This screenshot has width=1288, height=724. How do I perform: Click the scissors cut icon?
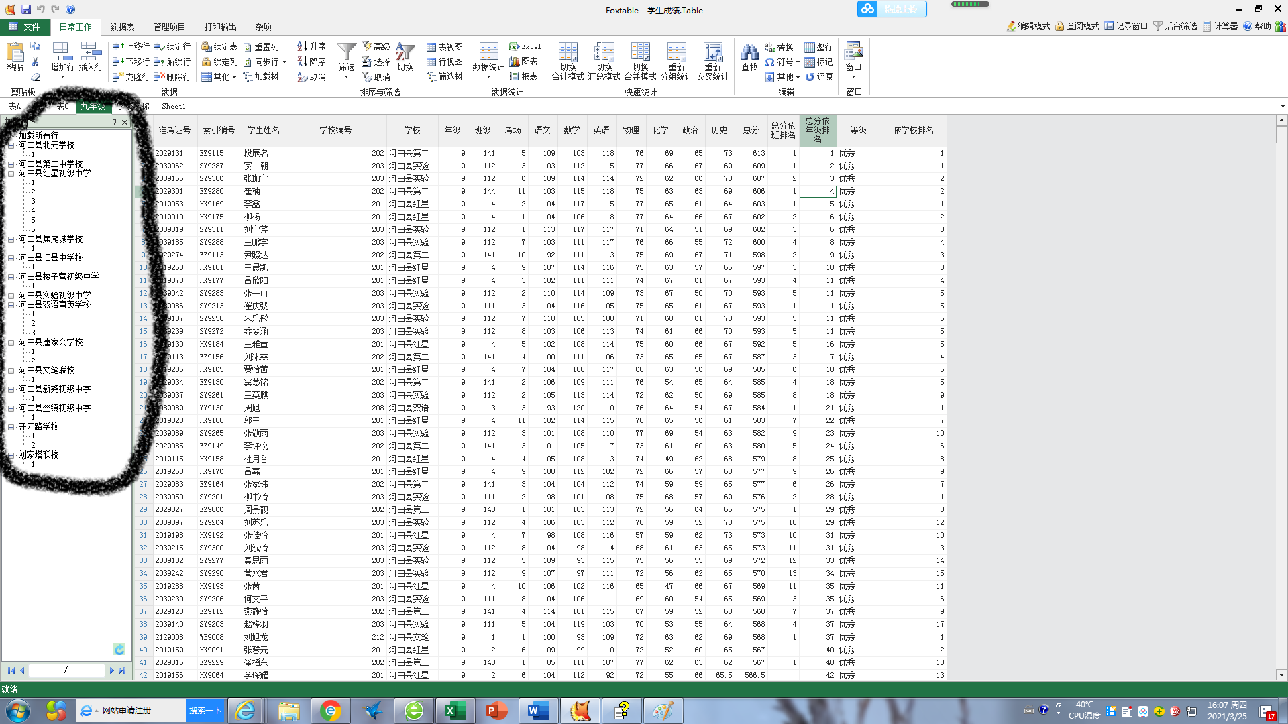[x=36, y=62]
